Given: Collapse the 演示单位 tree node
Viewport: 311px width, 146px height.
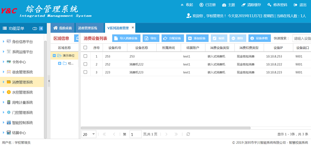Looking at the screenshot, I should coord(54,56).
